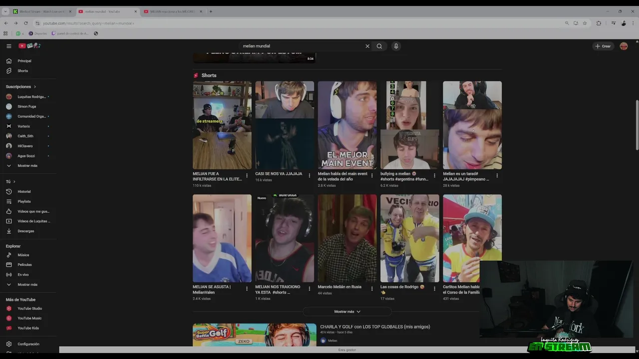Clear the search box with the X
639x359 pixels.
point(367,46)
